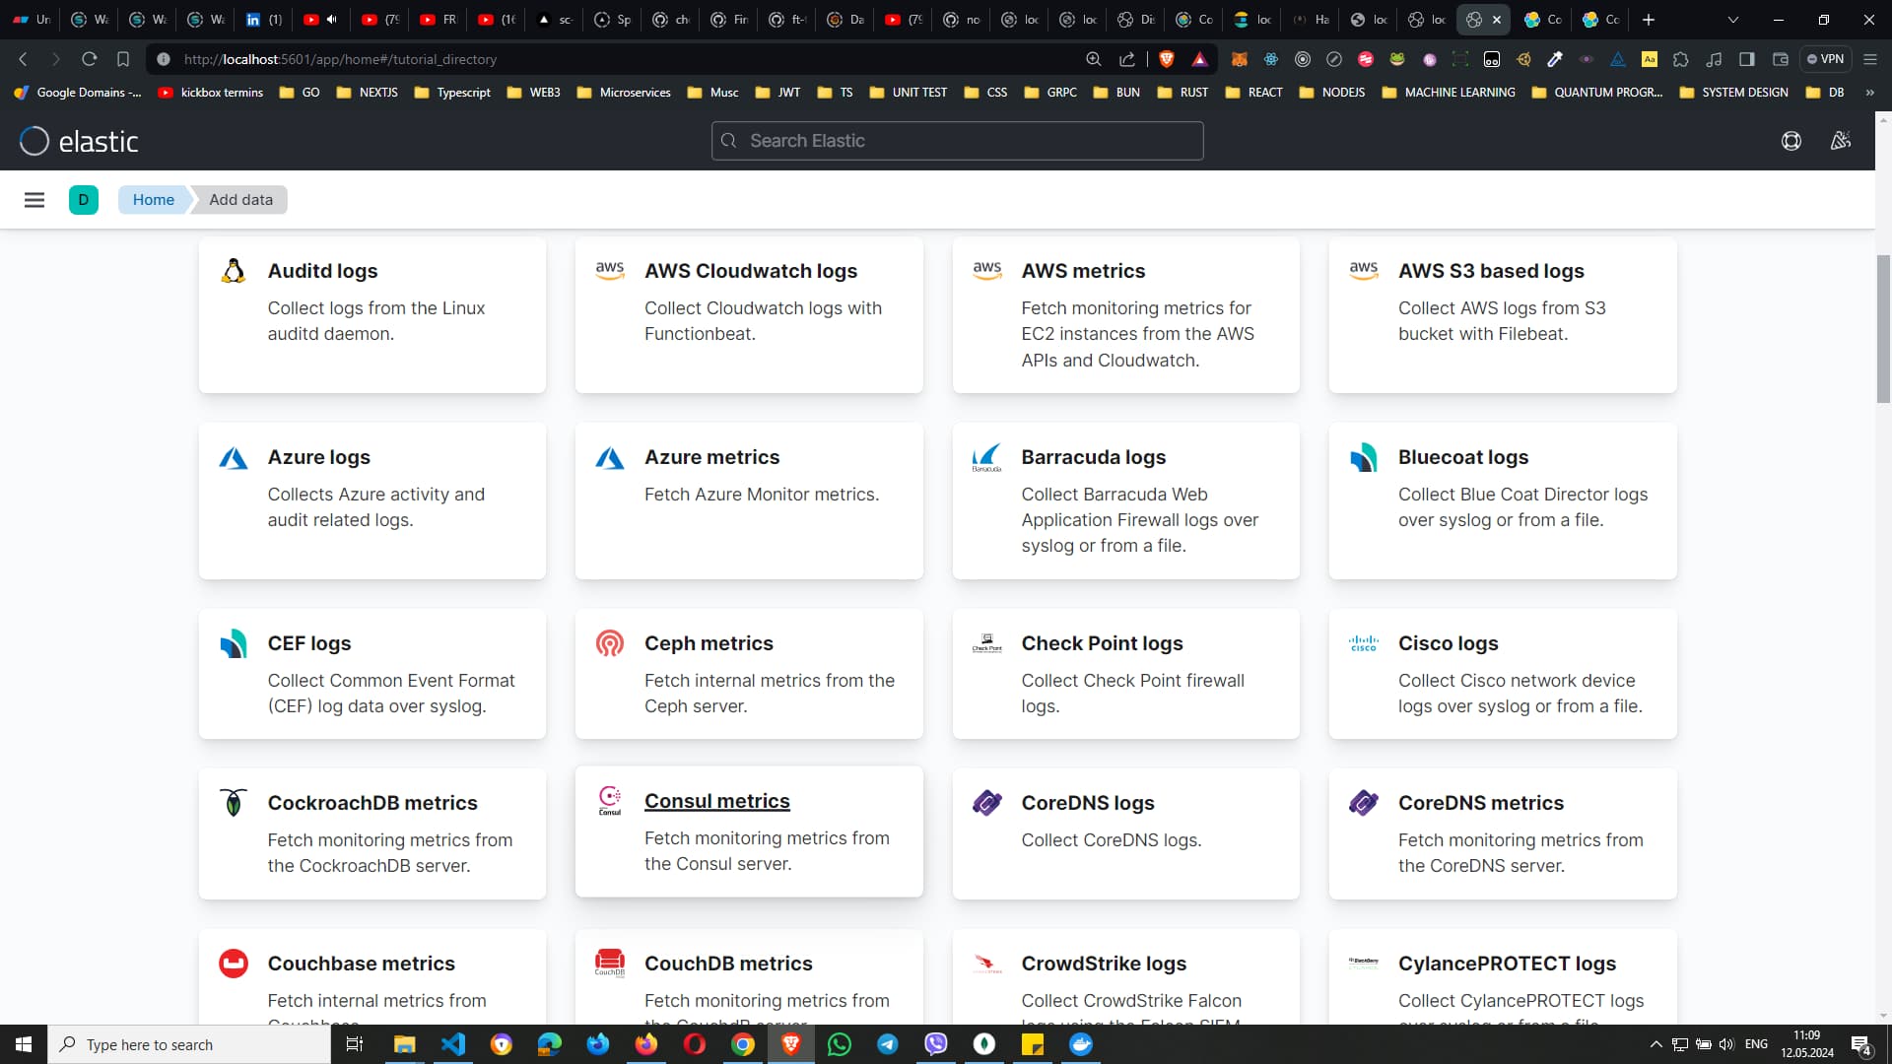Open the user avatar menu (D)
This screenshot has width=1892, height=1064.
pos(82,200)
